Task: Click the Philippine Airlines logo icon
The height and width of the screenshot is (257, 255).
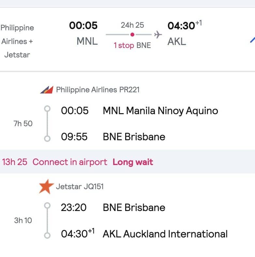Action: pos(47,90)
